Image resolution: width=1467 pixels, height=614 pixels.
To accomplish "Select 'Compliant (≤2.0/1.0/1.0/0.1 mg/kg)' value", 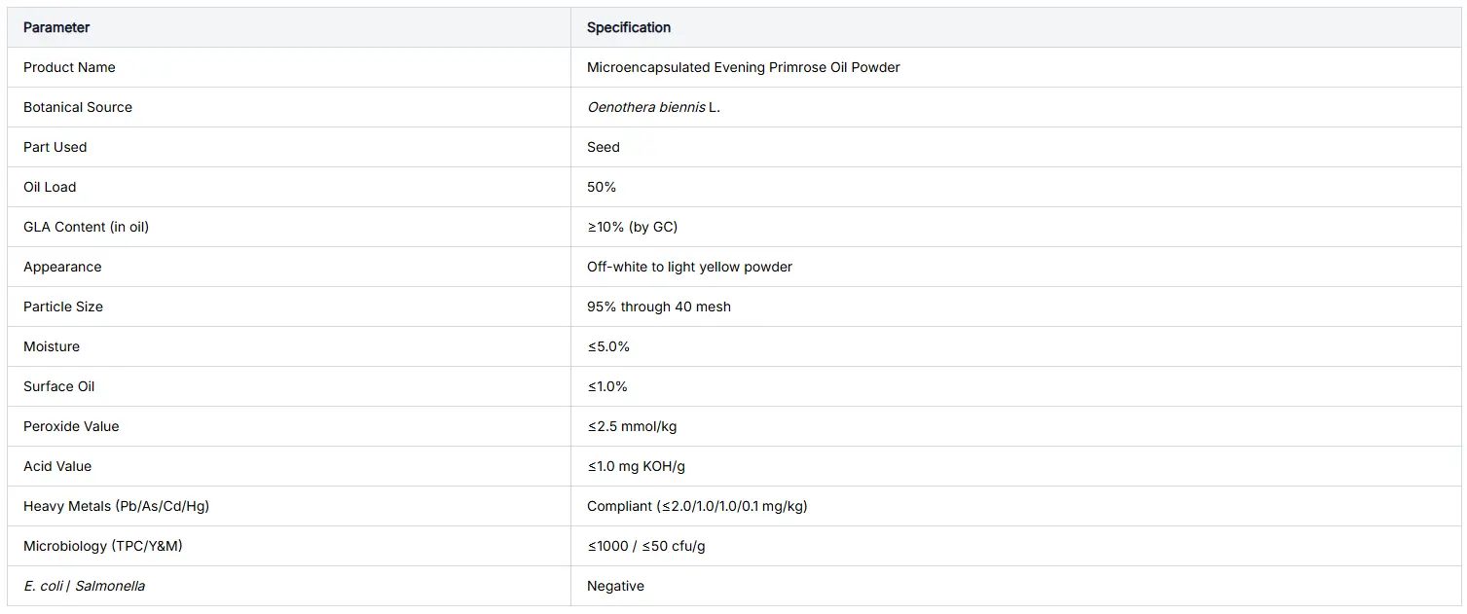I will click(x=697, y=506).
